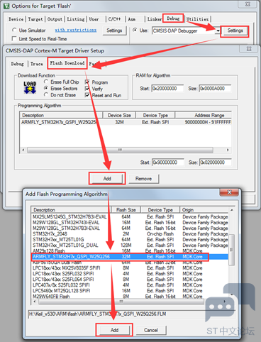Select LPC5460x MT25QL128 SPIFI row
The image size is (261, 342).
click(x=130, y=291)
